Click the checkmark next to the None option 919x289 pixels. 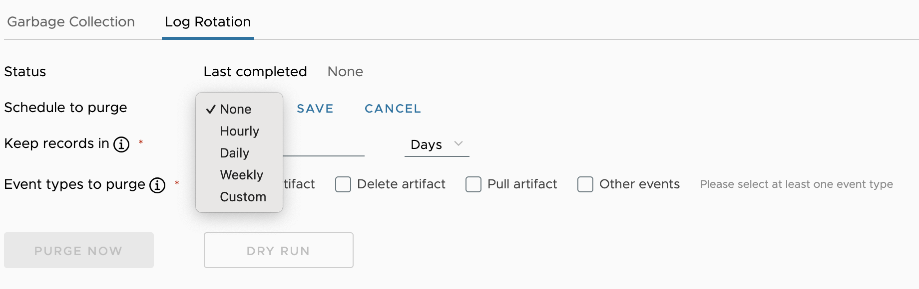(x=211, y=109)
